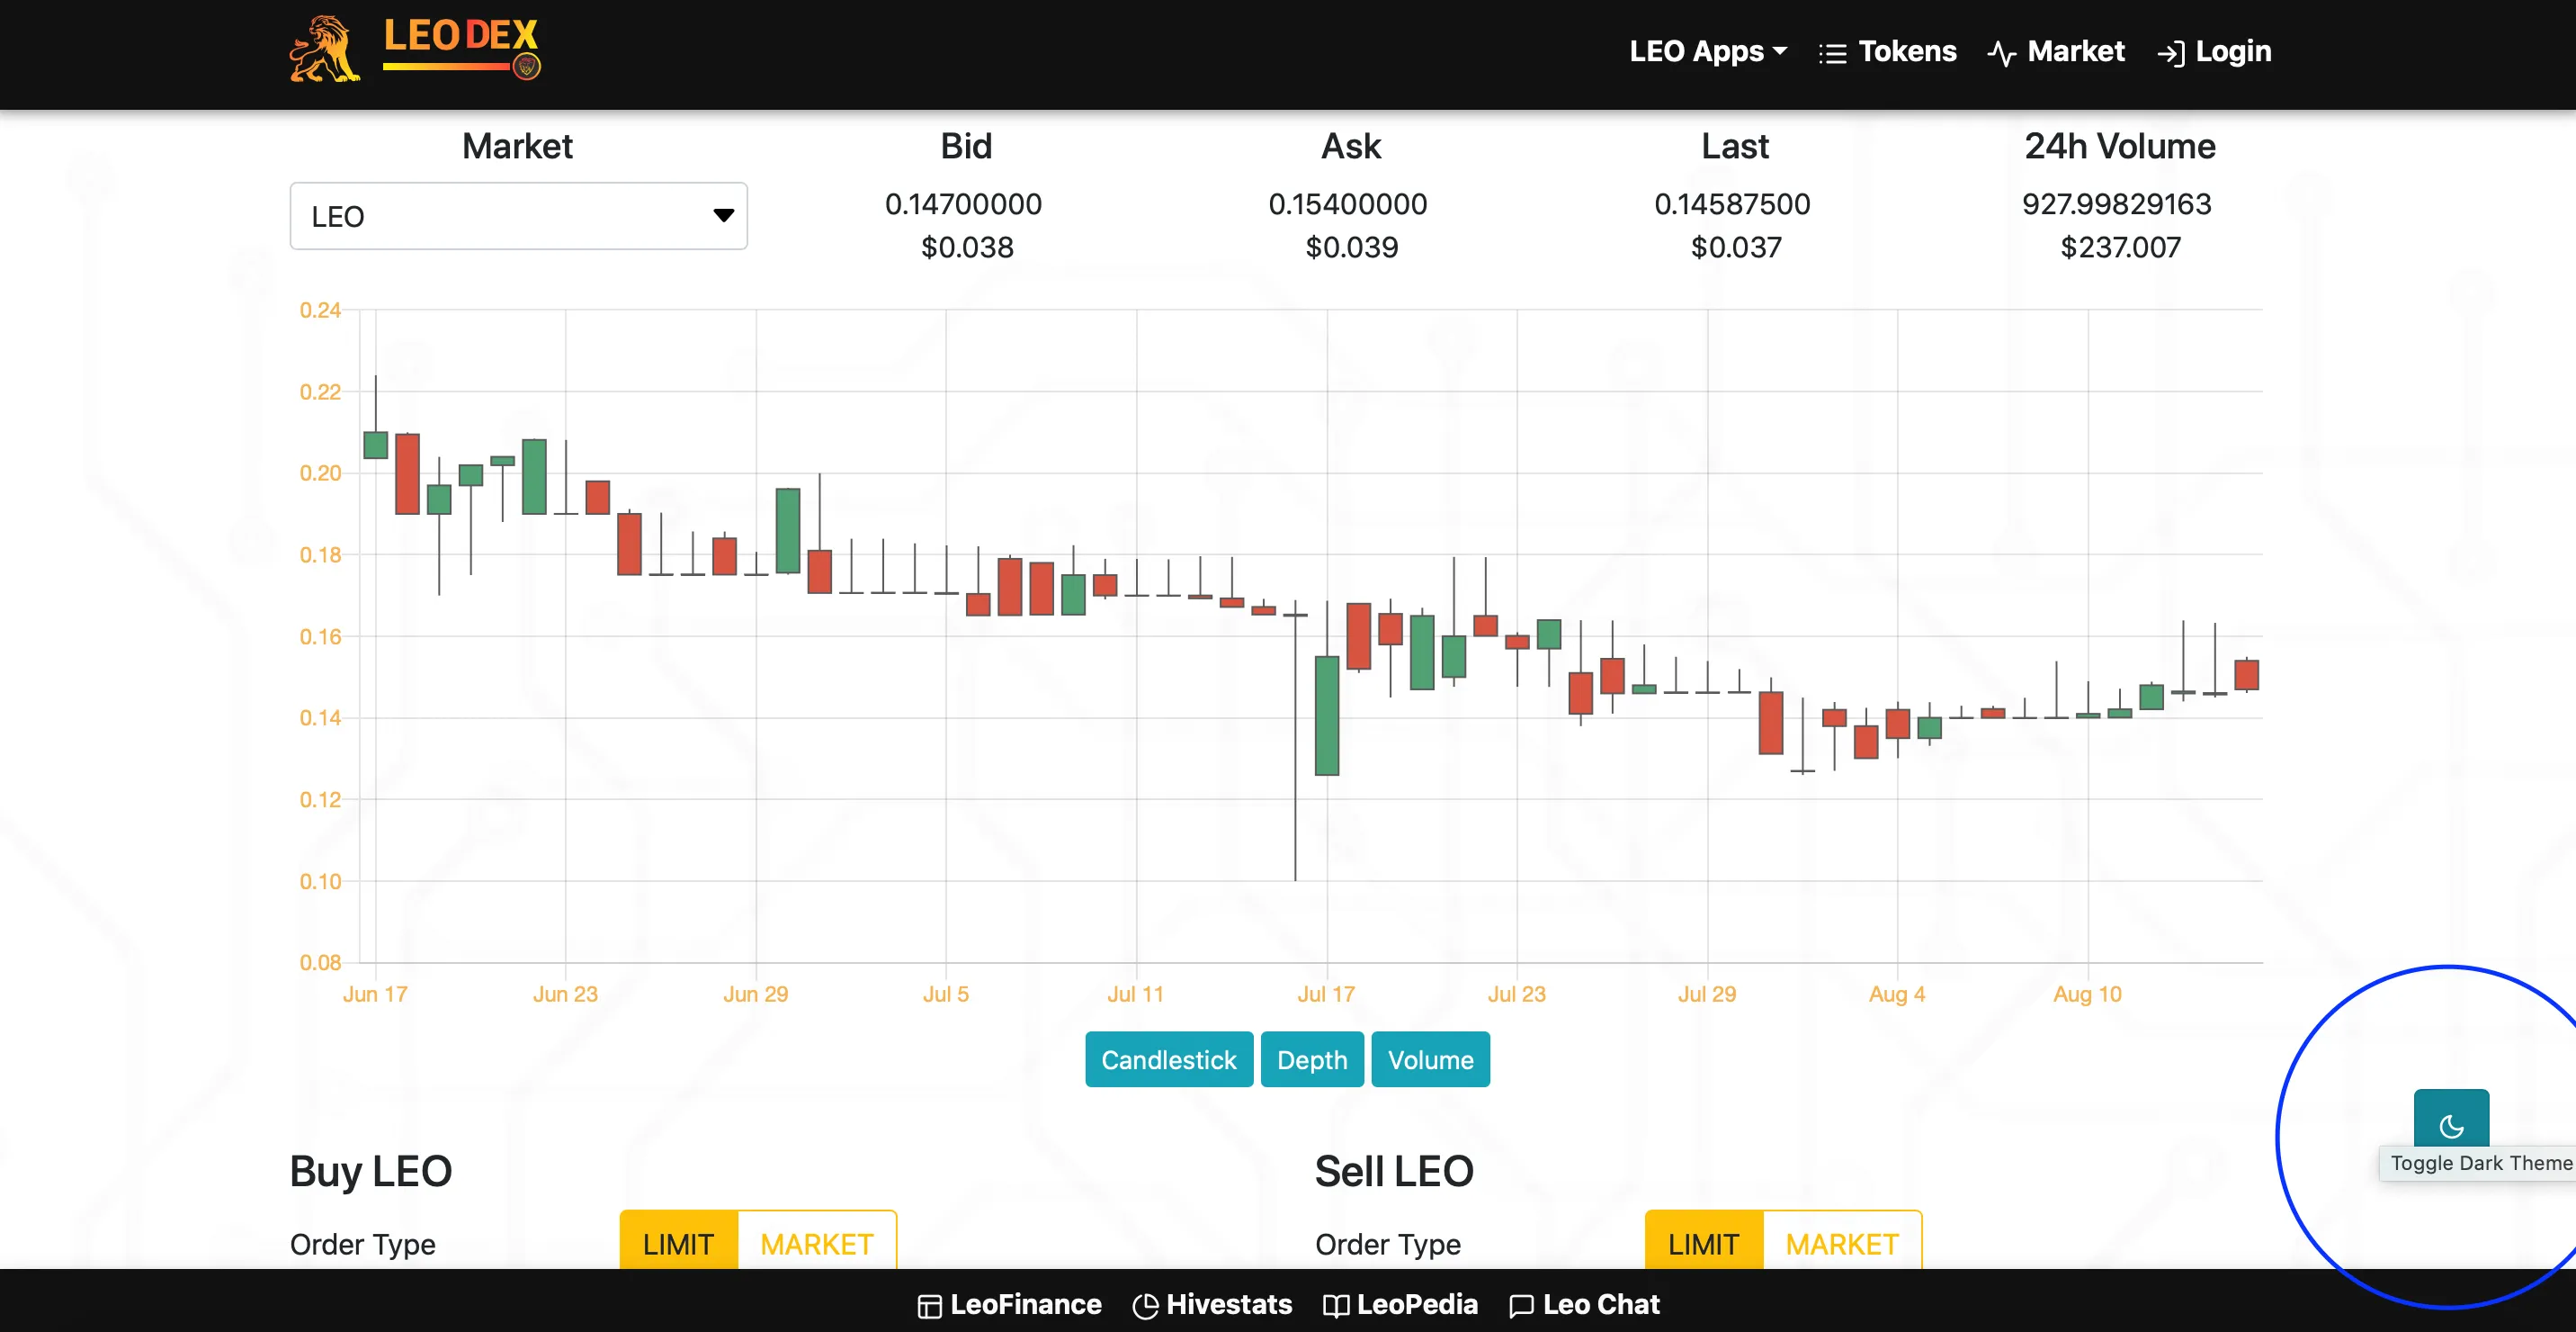Click the Last price 0.14587500
Image resolution: width=2576 pixels, height=1332 pixels.
coord(1733,204)
